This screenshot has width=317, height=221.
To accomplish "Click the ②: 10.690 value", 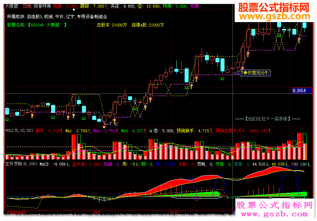I will 149,6.
